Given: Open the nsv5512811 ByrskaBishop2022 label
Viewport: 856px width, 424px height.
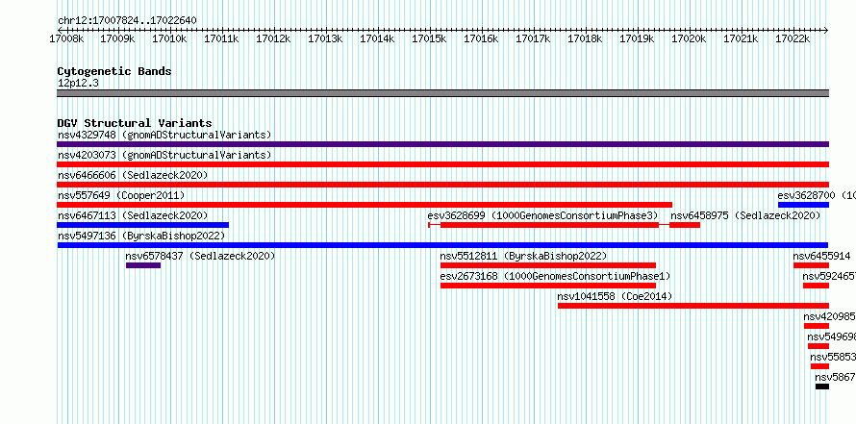Looking at the screenshot, I should (523, 256).
